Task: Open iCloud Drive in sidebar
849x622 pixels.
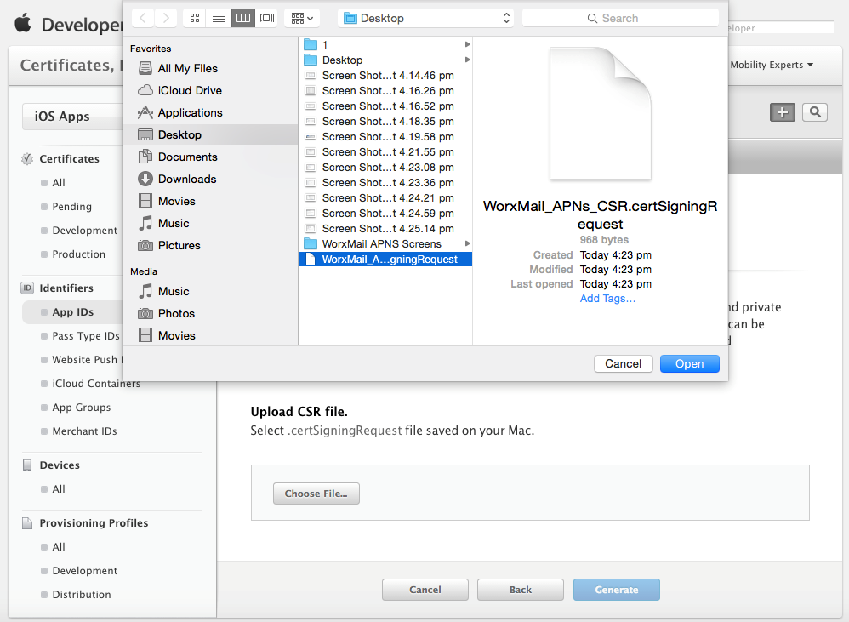Action: pos(189,90)
